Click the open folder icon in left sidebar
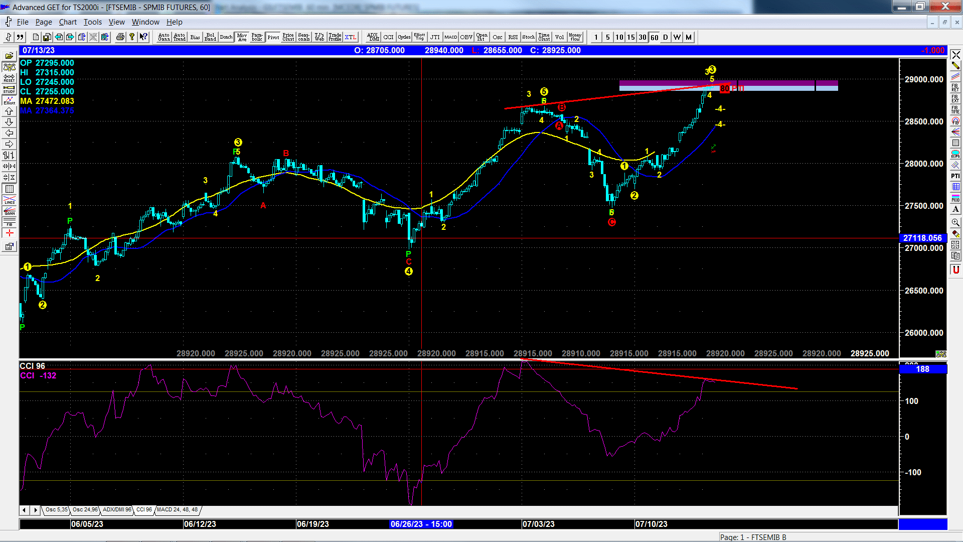Image resolution: width=963 pixels, height=542 pixels. click(9, 56)
